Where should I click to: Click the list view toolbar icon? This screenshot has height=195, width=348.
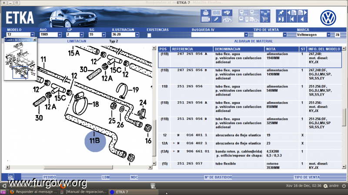(x=205, y=20)
